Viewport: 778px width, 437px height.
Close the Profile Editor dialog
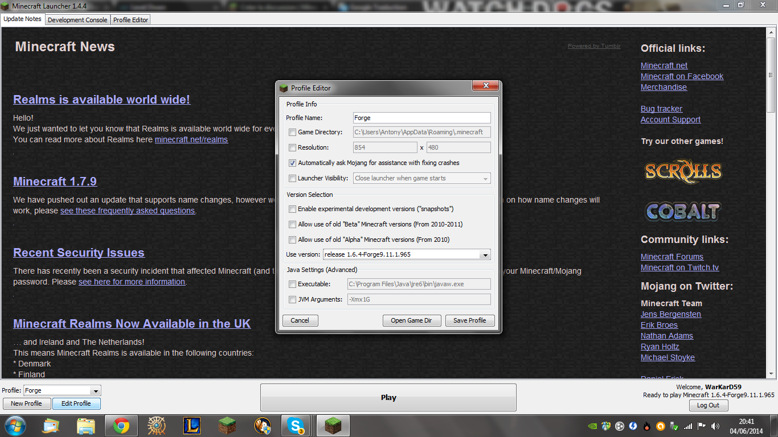486,86
